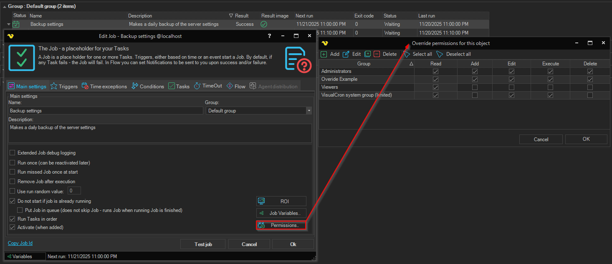Click the job documentation help icon

[298, 60]
